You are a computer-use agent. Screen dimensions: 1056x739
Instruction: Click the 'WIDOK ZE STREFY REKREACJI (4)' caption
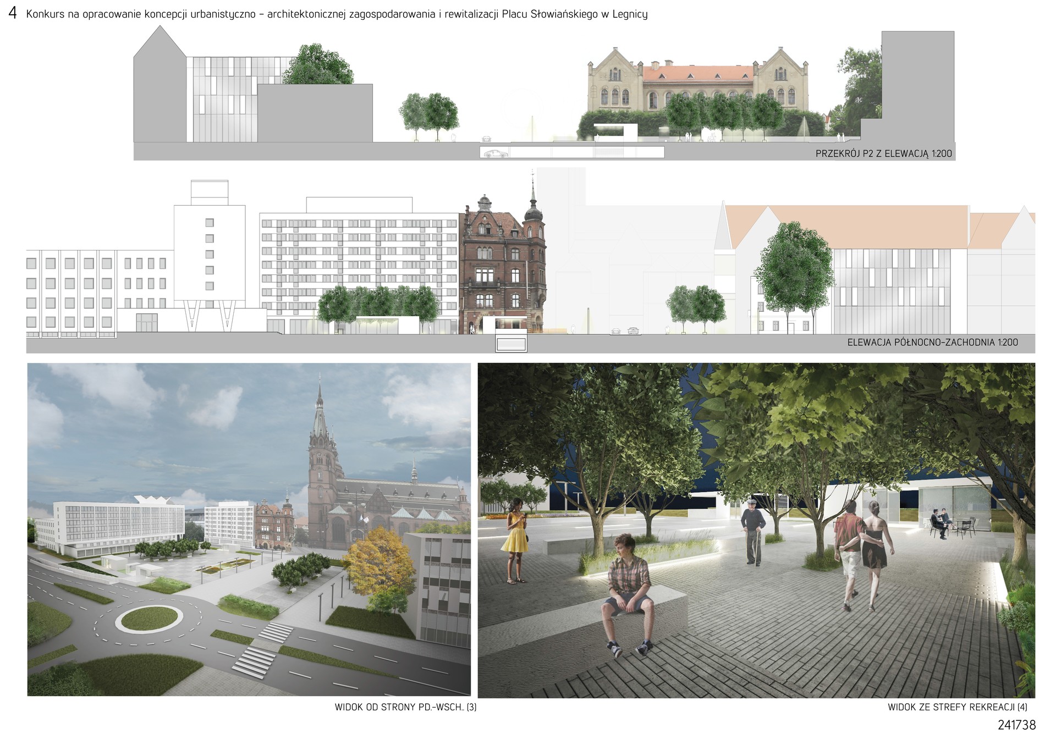(957, 707)
